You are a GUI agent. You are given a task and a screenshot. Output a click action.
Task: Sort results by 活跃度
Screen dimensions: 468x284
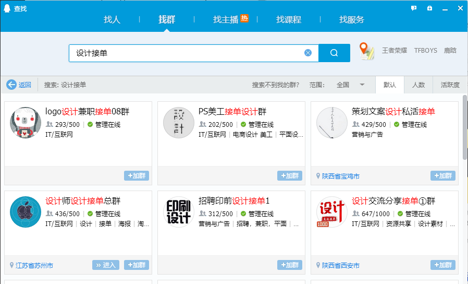(450, 85)
